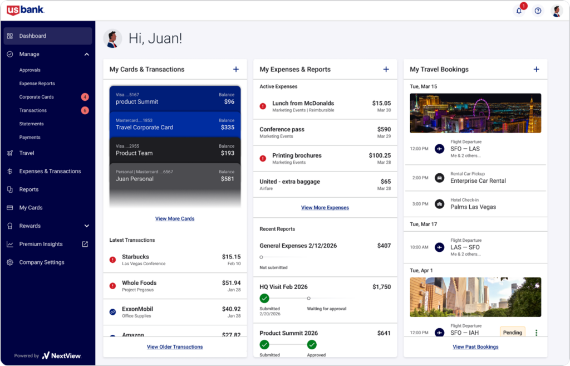
Task: Click Submitted checkmark on HQ Visit Feb 2026
Action: [x=264, y=299]
